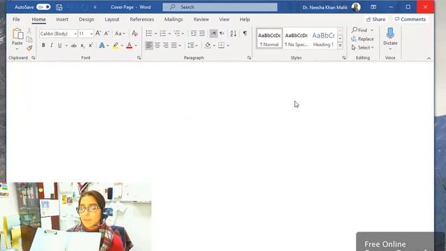Switch to the Layout tab

click(111, 20)
